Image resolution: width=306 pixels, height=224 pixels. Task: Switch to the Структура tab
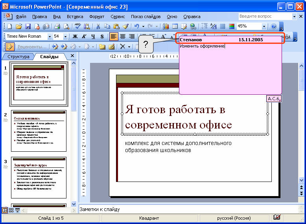pyautogui.click(x=18, y=57)
